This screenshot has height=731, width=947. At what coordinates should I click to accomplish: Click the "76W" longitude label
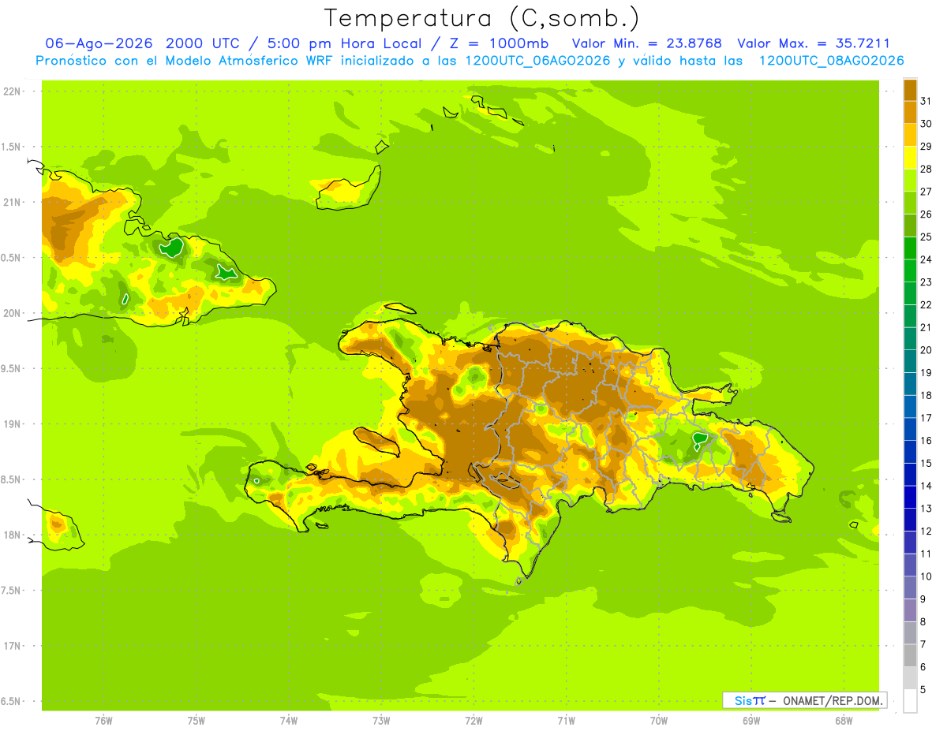click(x=103, y=721)
